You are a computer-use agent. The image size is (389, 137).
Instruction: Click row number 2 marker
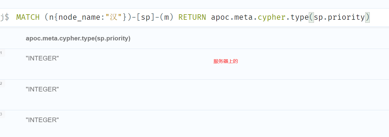coord(1,84)
